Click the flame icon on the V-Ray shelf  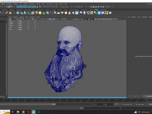coord(10,13)
